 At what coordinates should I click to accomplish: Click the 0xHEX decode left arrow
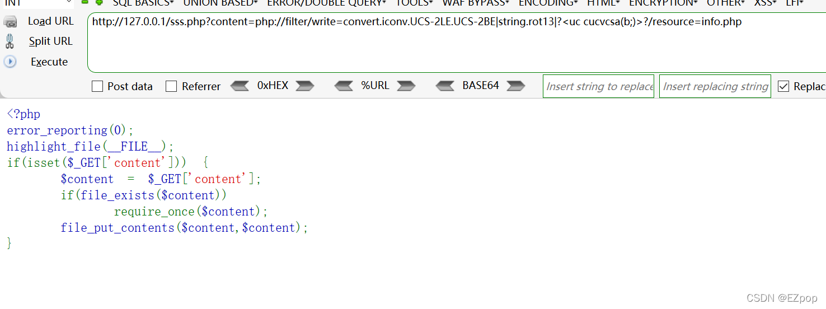240,86
